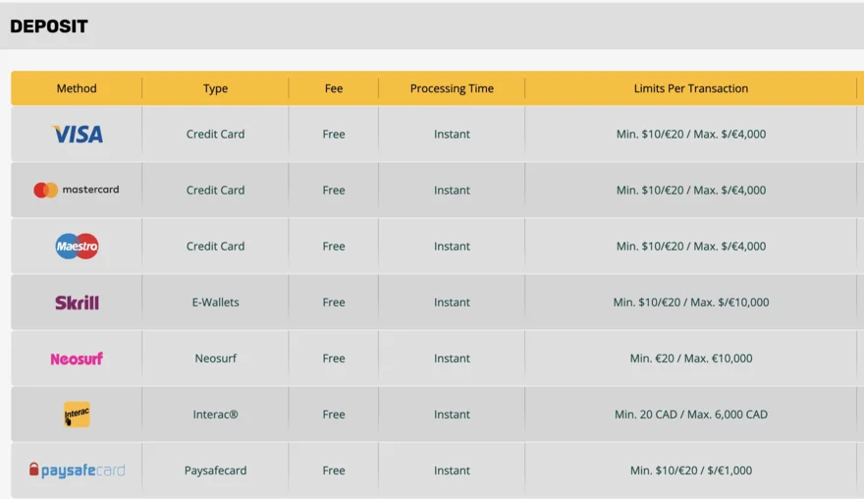Click the VISA logo
The height and width of the screenshot is (499, 864).
tap(78, 134)
